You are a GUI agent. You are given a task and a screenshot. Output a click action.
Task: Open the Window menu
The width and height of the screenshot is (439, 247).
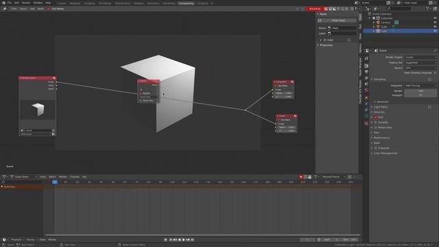click(38, 3)
